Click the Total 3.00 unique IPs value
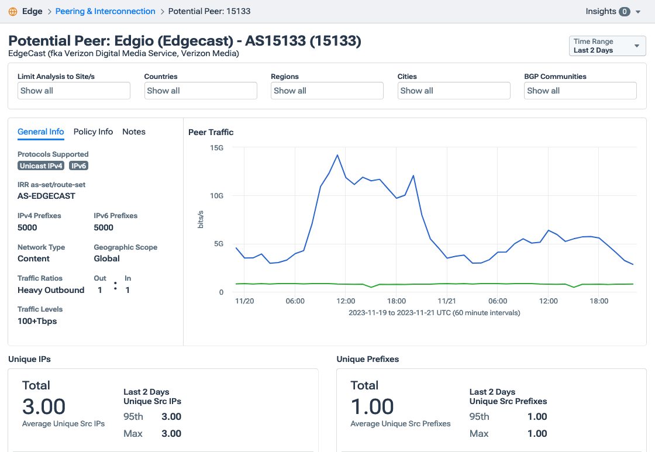The width and height of the screenshot is (655, 452). coord(44,406)
